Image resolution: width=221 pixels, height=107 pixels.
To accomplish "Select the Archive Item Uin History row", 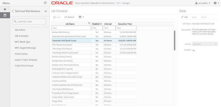I will click(94, 61).
